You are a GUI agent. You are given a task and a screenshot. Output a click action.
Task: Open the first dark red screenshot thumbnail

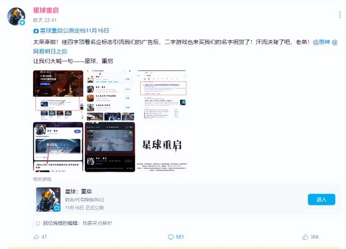[x=58, y=95]
